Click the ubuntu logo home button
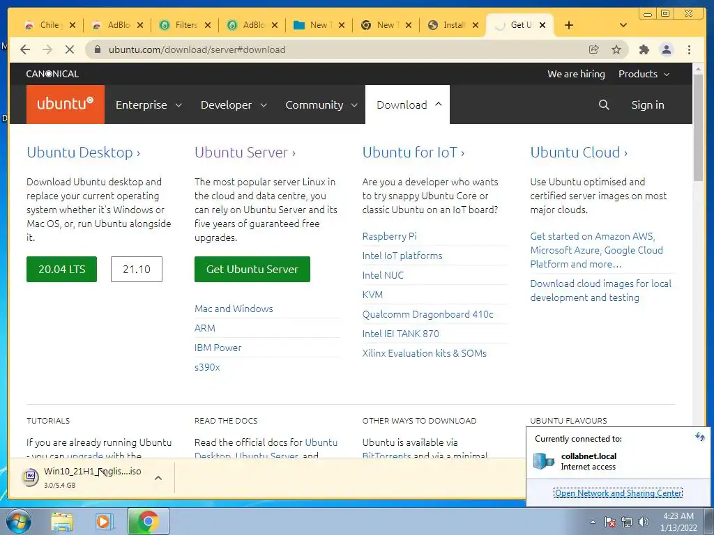Screen dimensions: 714x535 66,104
